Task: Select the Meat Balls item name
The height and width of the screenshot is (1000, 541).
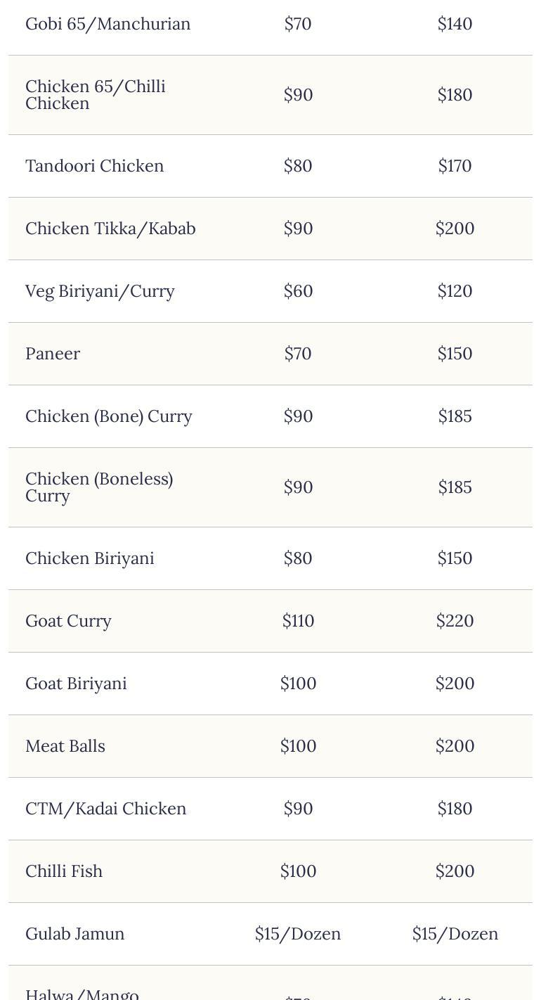Action: (x=65, y=746)
